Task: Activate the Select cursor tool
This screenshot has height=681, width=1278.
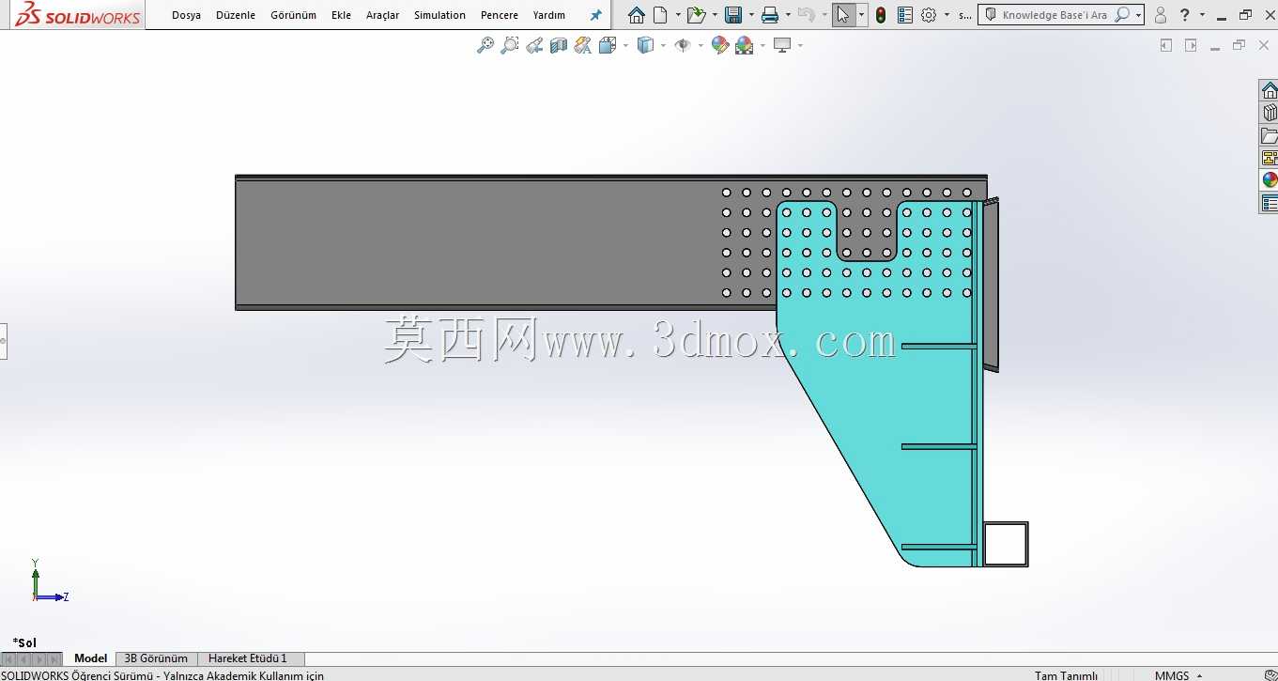Action: coord(843,15)
